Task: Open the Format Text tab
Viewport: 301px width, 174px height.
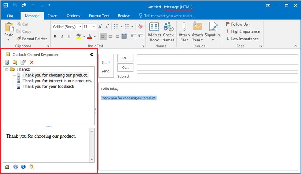Action: point(99,16)
